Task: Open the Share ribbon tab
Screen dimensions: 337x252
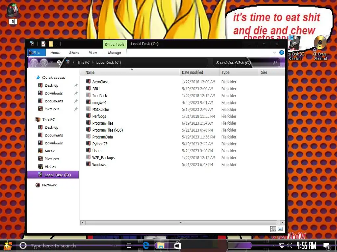Action: 74,52
